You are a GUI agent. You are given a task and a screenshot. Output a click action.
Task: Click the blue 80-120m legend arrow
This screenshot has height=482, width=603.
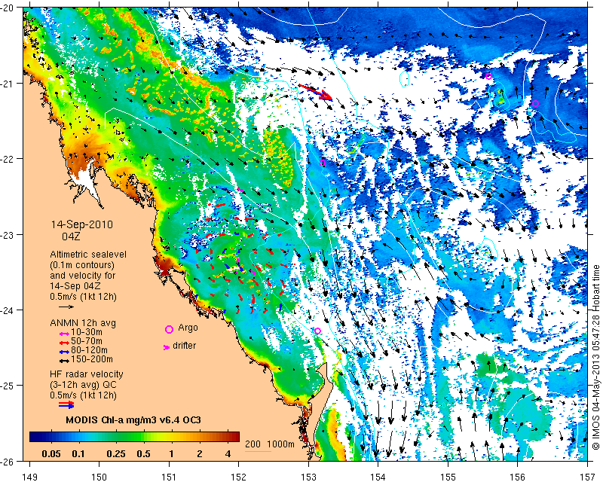pyautogui.click(x=64, y=351)
